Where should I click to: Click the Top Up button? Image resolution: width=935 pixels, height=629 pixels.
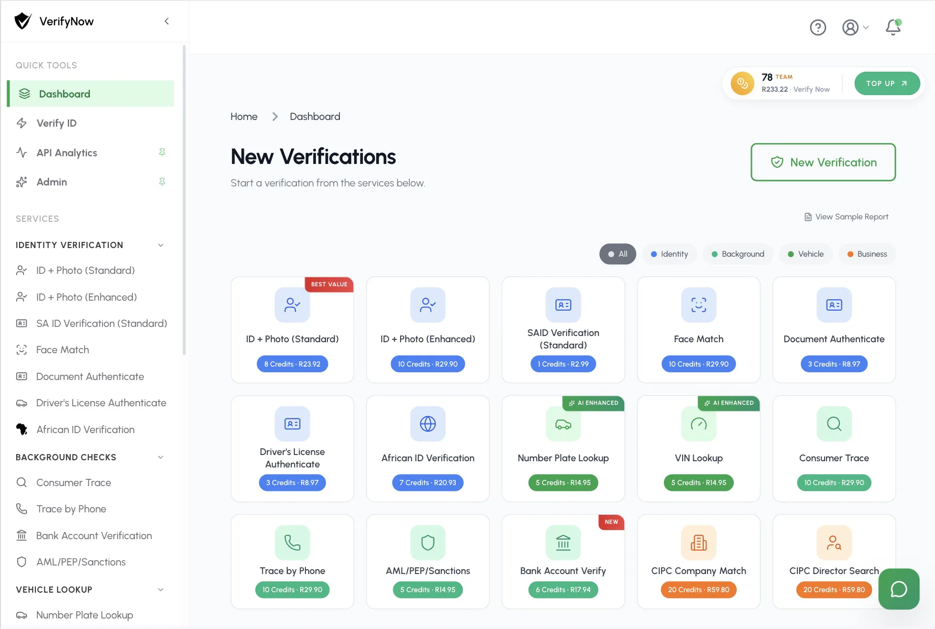coord(887,83)
